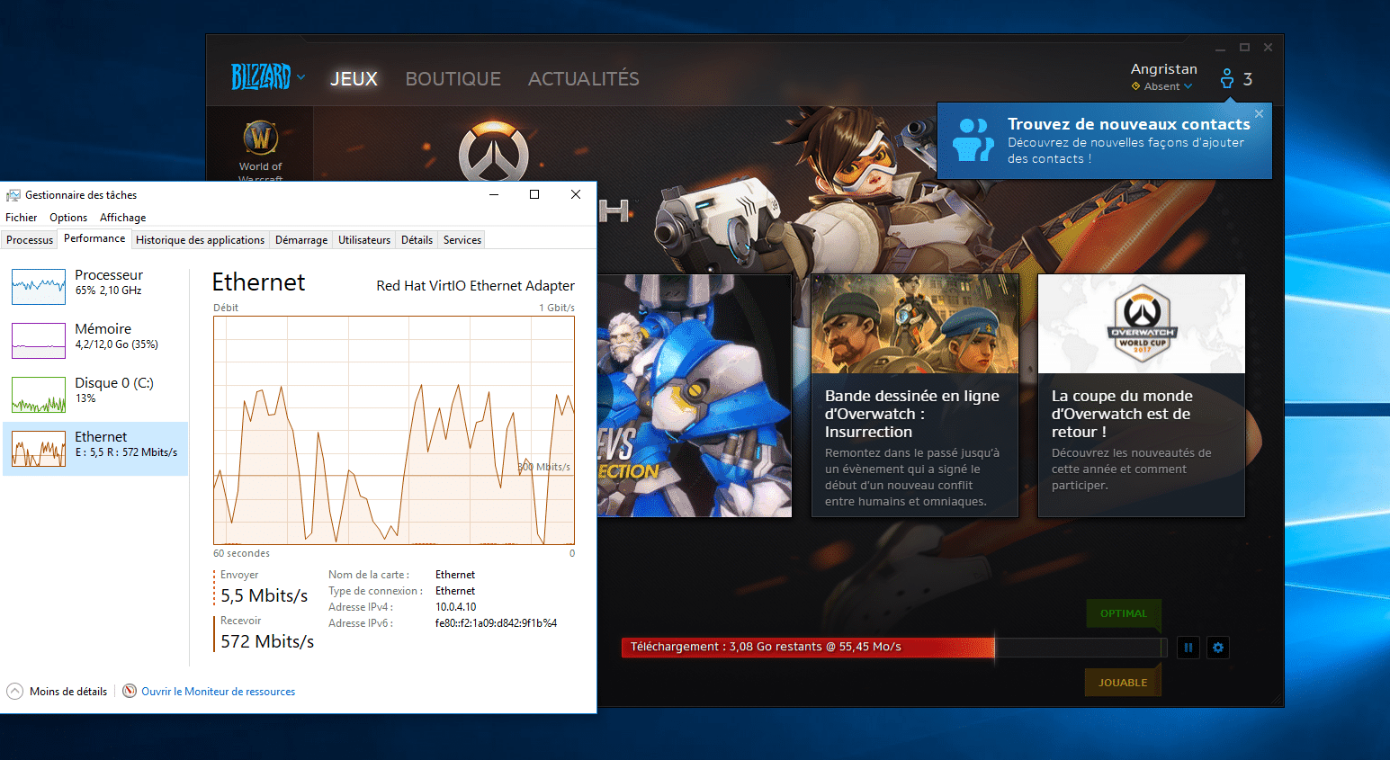Open the JEUX tab in Blizzard app

[354, 78]
